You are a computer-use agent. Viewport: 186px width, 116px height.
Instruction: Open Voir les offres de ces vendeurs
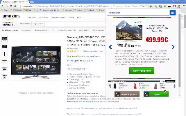point(83,56)
